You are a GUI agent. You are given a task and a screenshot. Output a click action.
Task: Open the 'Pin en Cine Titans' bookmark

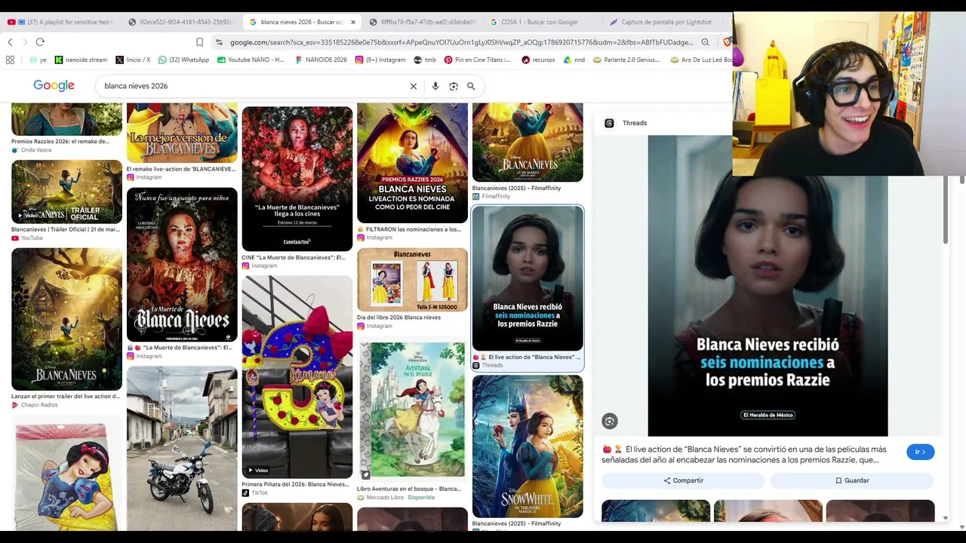pyautogui.click(x=478, y=60)
